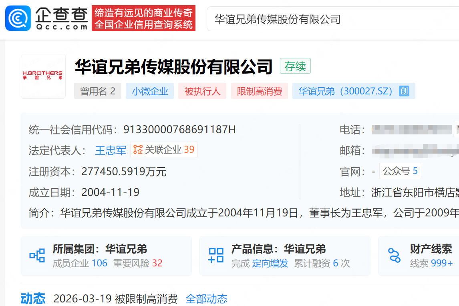Screen dimensions: 459x306
Task: Open the H.Brothers company logo thumbnail
Action: [43, 76]
